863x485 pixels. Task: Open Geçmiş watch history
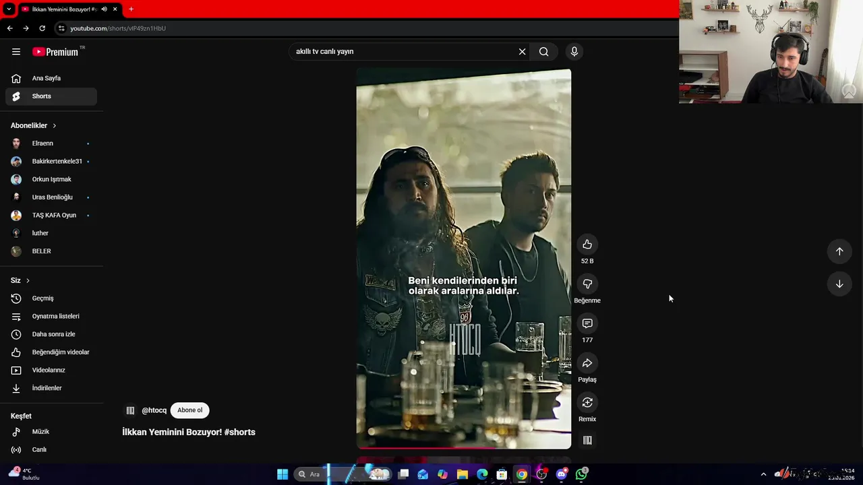tap(51, 298)
